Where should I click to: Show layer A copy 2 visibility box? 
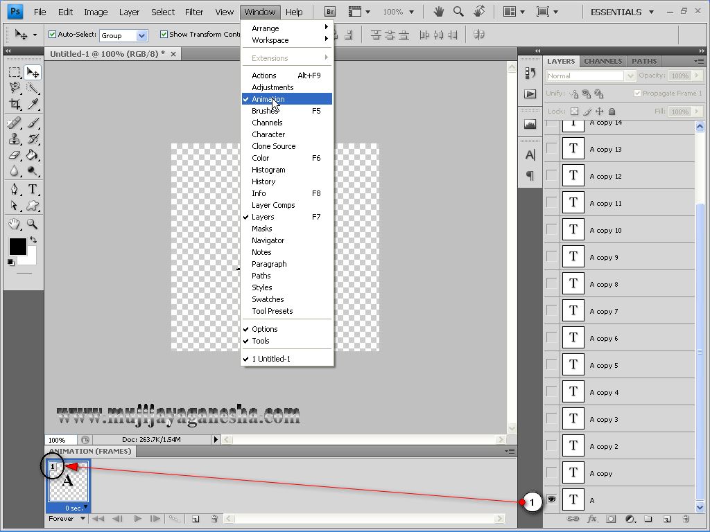[551, 445]
